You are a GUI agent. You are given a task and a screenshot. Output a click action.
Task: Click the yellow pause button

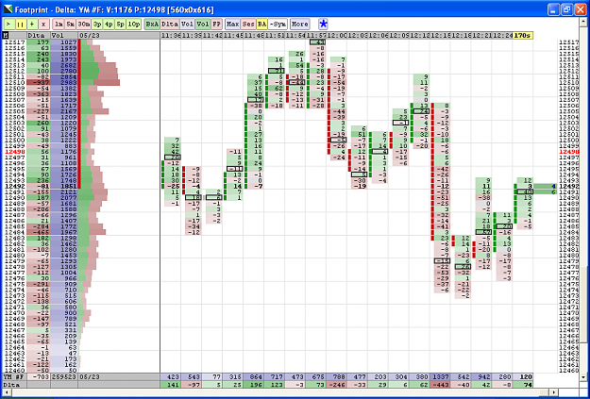coord(21,25)
